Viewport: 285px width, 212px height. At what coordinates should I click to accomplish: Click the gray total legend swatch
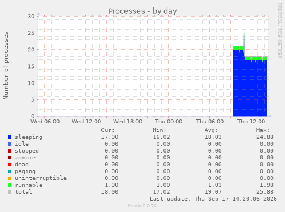(x=10, y=192)
